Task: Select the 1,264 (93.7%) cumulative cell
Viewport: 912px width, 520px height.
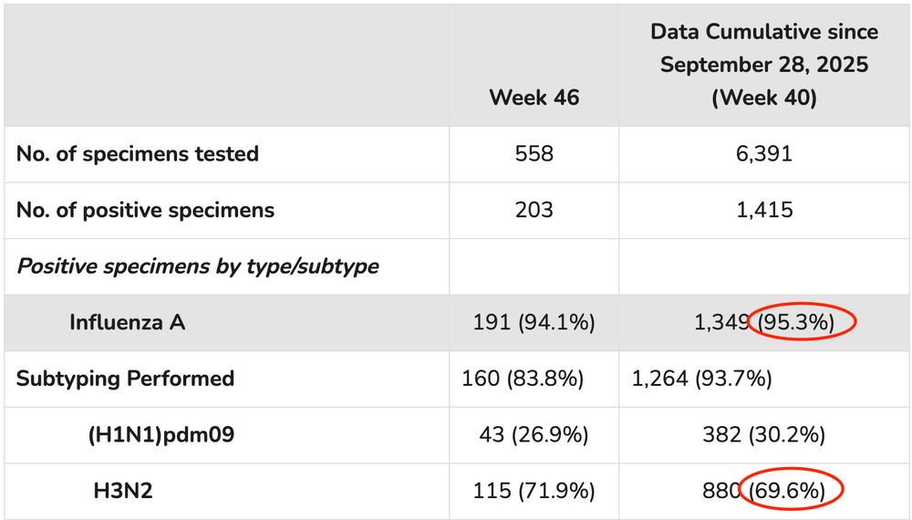Action: click(x=701, y=379)
